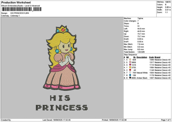Select the Stitches value 19876

click(x=168, y=2)
